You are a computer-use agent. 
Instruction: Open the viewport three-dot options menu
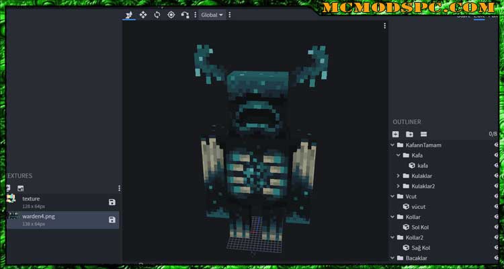(x=384, y=26)
